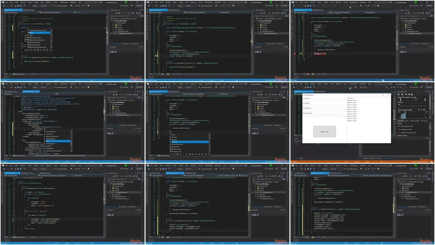Toggle the red breakpoint beside string s line
The width and height of the screenshot is (435, 245).
[295, 54]
